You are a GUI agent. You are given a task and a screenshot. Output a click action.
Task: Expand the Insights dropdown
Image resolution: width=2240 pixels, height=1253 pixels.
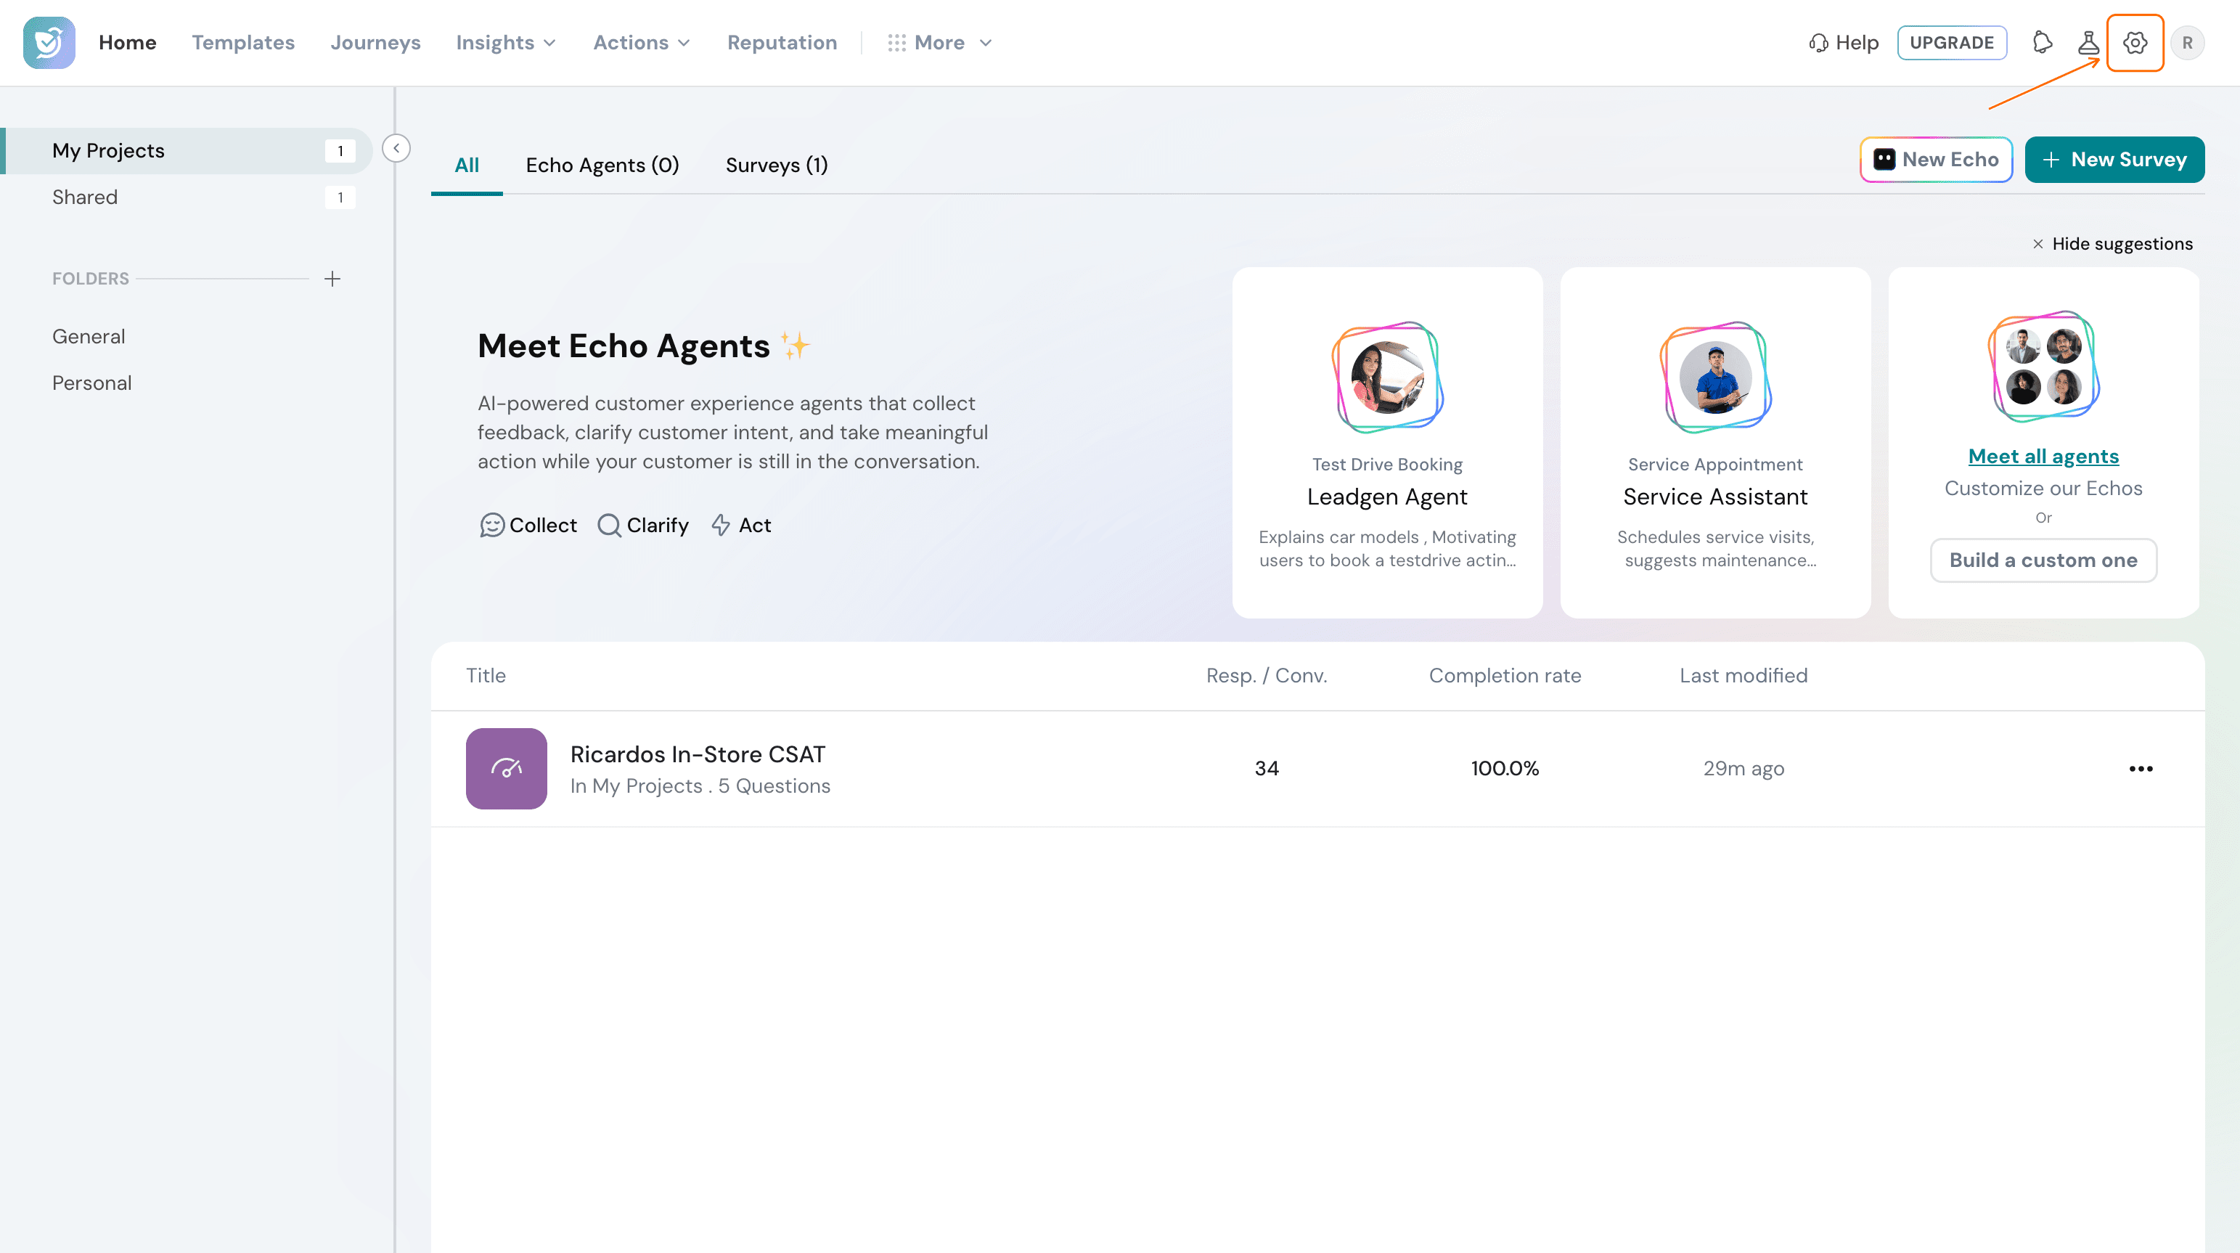[x=505, y=43]
